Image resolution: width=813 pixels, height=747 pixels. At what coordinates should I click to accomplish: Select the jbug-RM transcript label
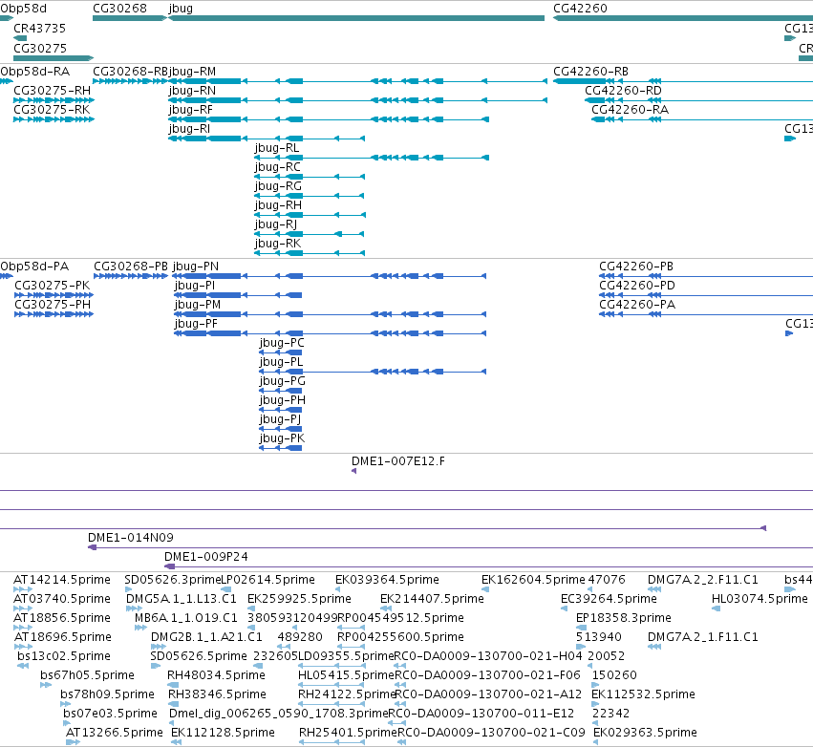click(x=192, y=72)
